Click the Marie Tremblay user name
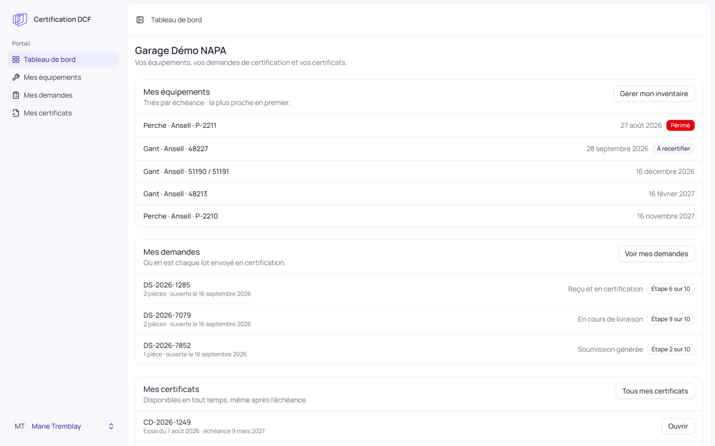This screenshot has width=715, height=446. click(56, 426)
